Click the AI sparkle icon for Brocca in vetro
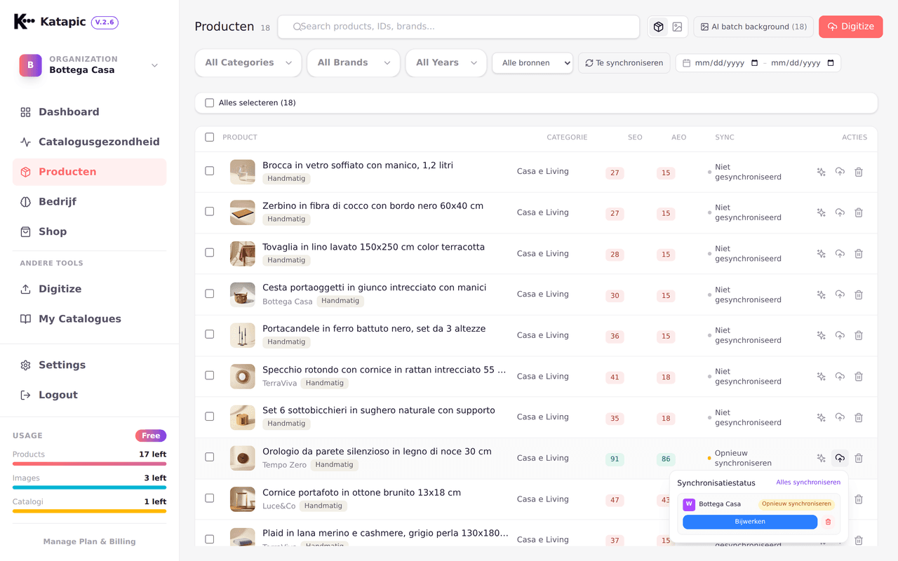Viewport: 898px width, 561px height. [x=821, y=172]
